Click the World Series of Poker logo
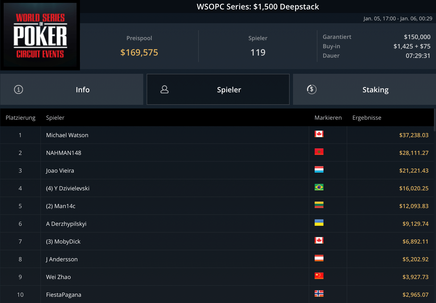 (40, 35)
